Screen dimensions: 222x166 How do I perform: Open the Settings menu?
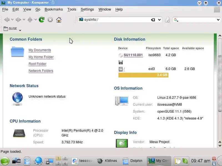(x=87, y=9)
